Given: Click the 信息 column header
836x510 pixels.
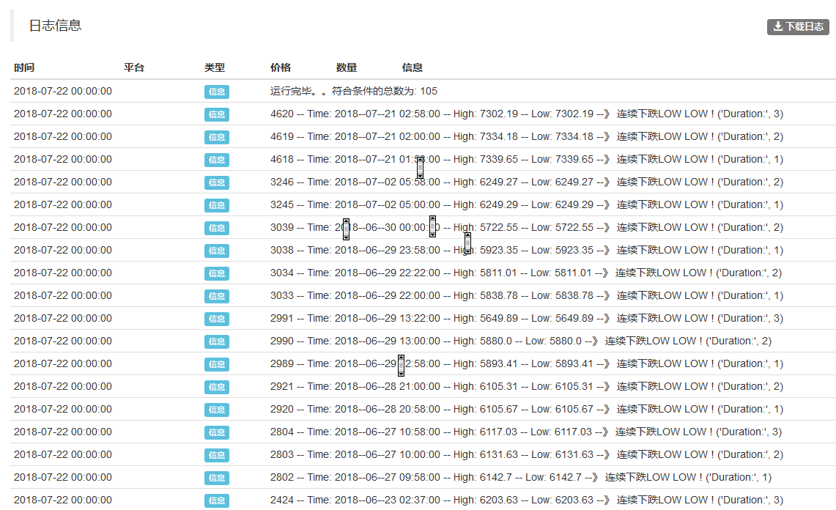Looking at the screenshot, I should pyautogui.click(x=413, y=67).
